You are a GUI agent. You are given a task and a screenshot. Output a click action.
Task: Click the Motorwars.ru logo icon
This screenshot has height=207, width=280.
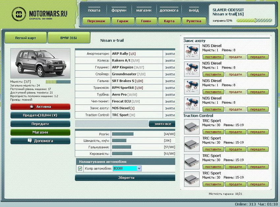(x=19, y=14)
